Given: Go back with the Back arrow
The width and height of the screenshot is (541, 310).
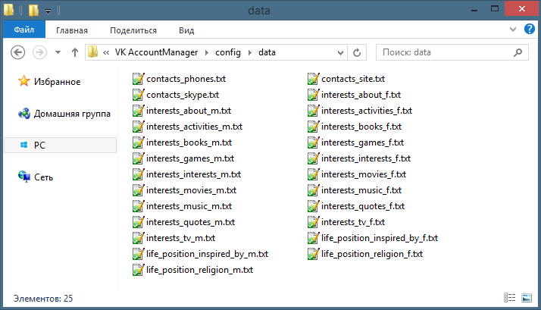Looking at the screenshot, I should (x=18, y=52).
